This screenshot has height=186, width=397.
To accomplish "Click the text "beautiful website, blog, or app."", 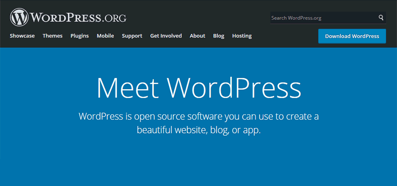I will pos(198,130).
